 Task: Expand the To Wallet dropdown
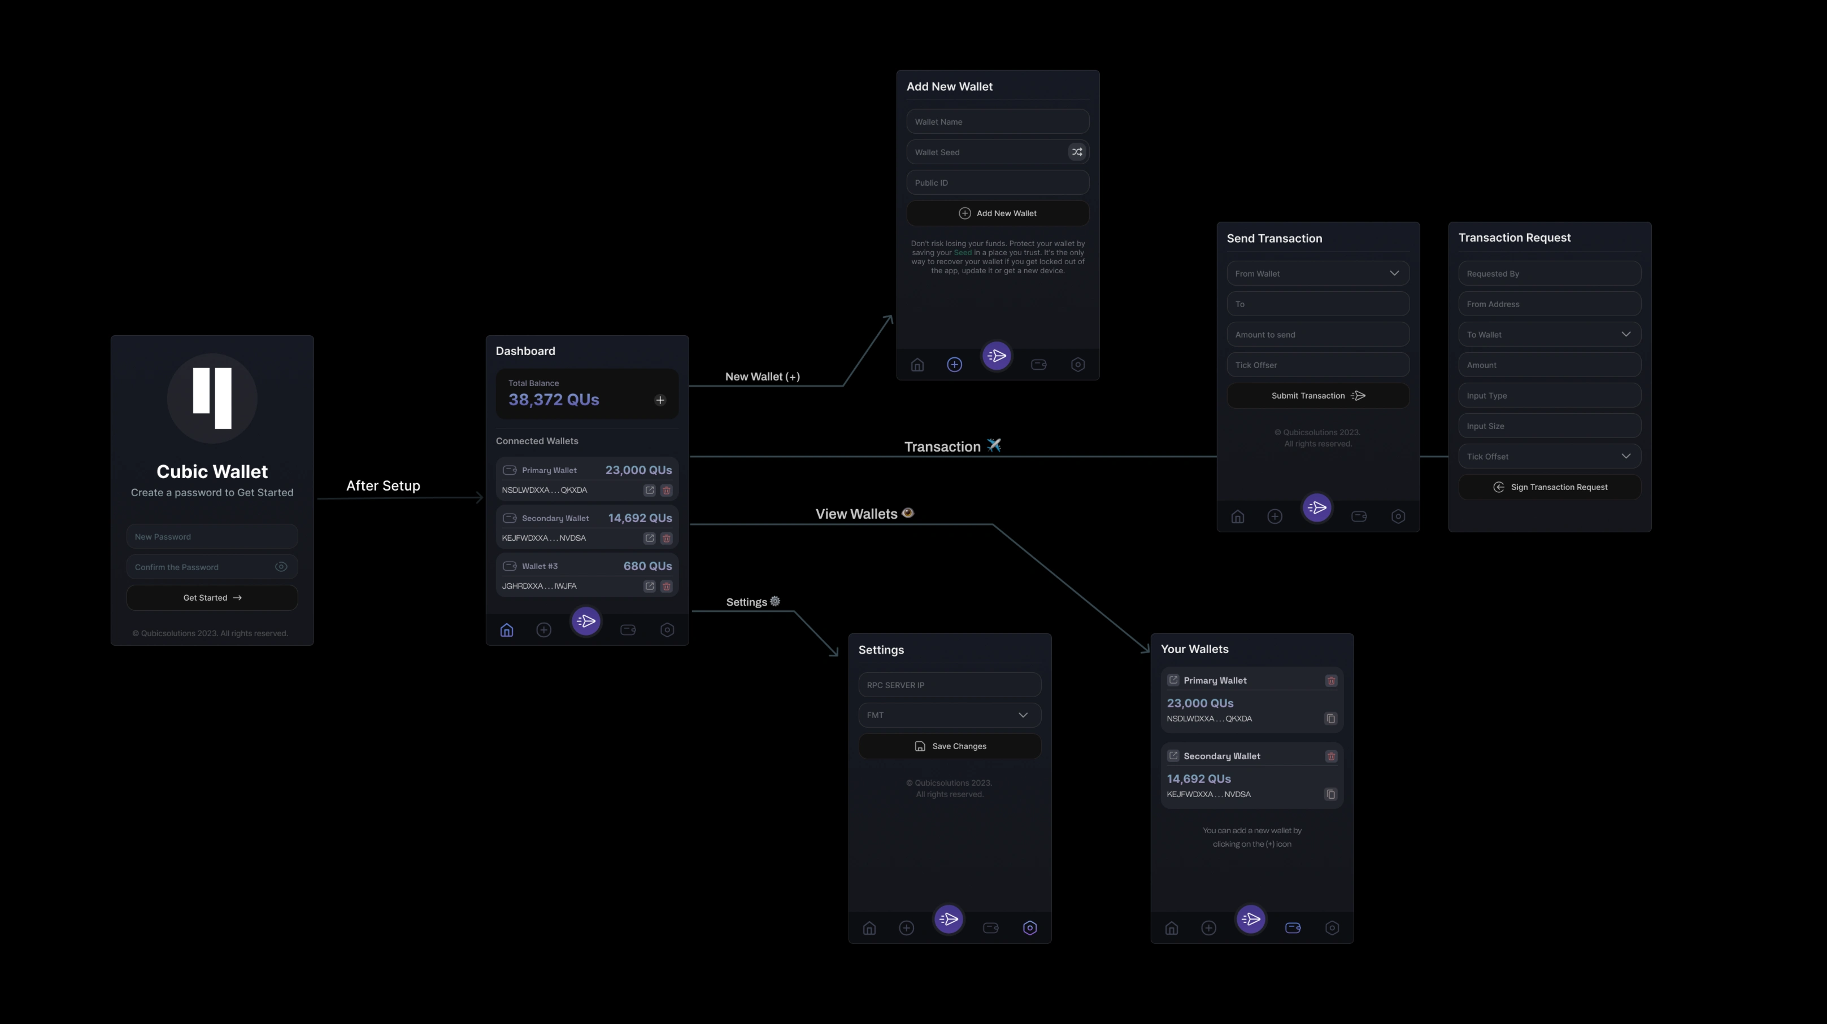click(1550, 335)
